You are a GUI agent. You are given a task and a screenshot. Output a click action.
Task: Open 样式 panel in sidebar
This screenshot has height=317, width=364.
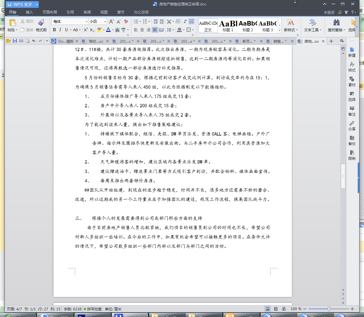click(352, 67)
